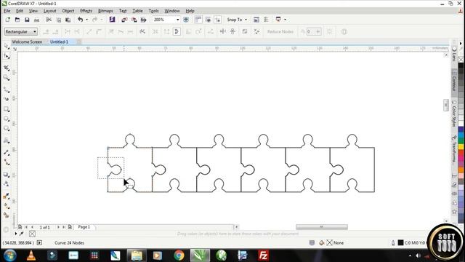Click the Open folder icon
Screen dimensions: 465x262
pos(17,20)
